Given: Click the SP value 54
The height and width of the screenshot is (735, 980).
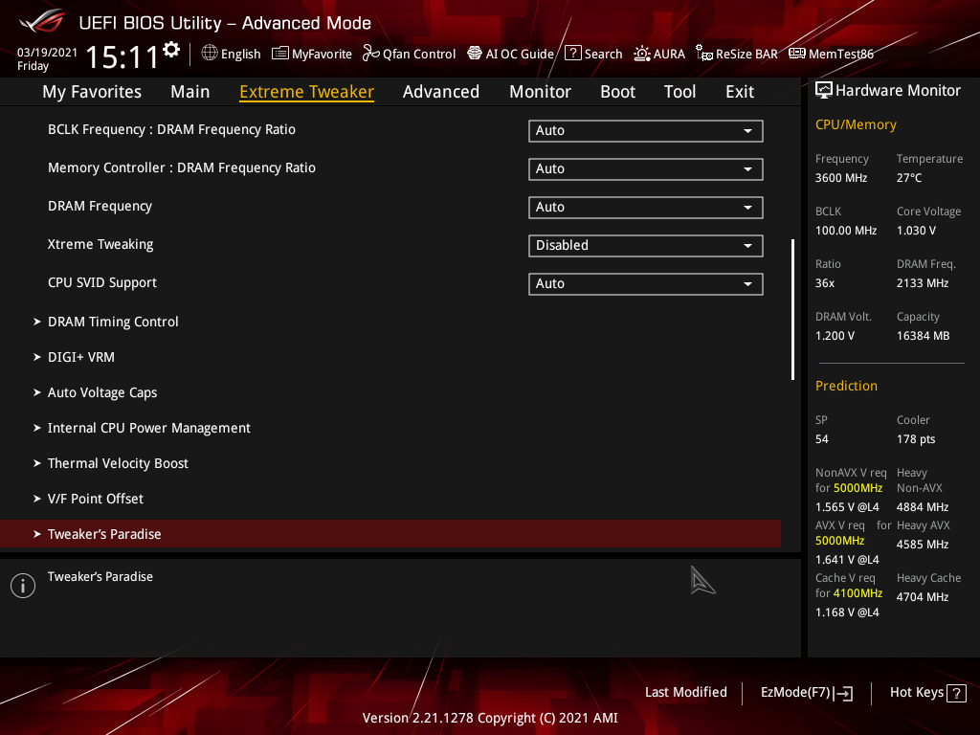Looking at the screenshot, I should point(822,439).
